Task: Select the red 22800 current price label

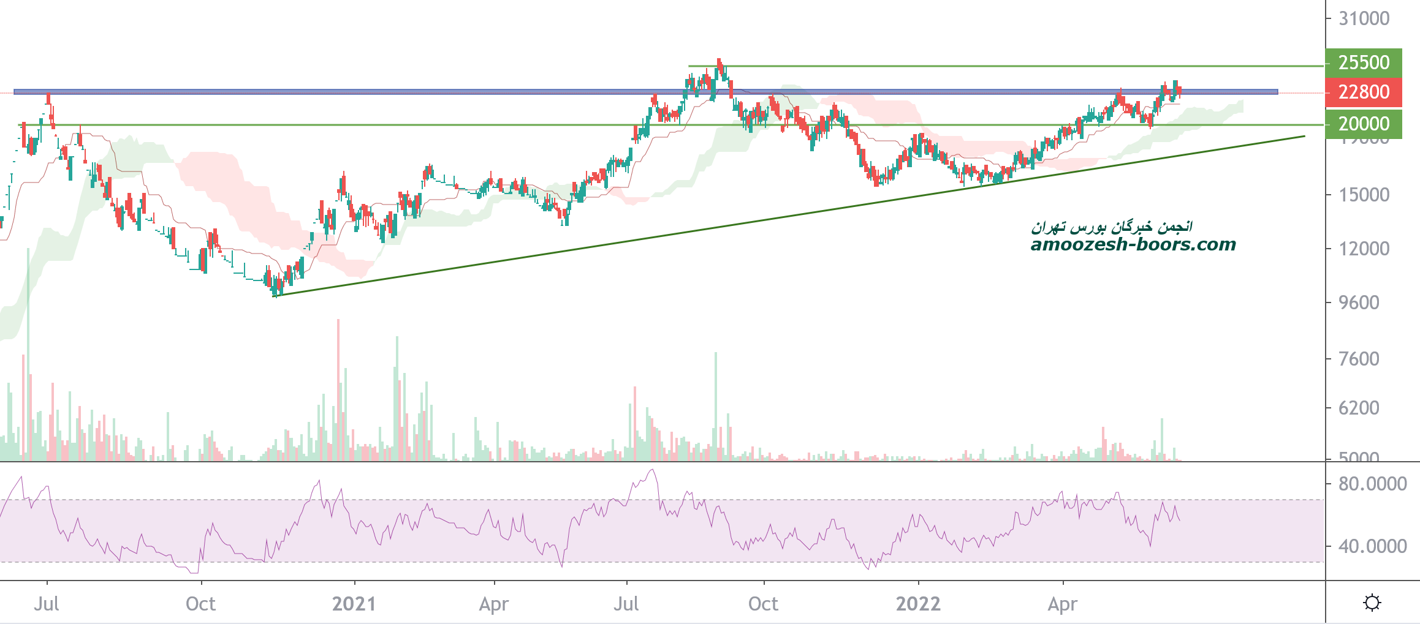Action: [1363, 92]
